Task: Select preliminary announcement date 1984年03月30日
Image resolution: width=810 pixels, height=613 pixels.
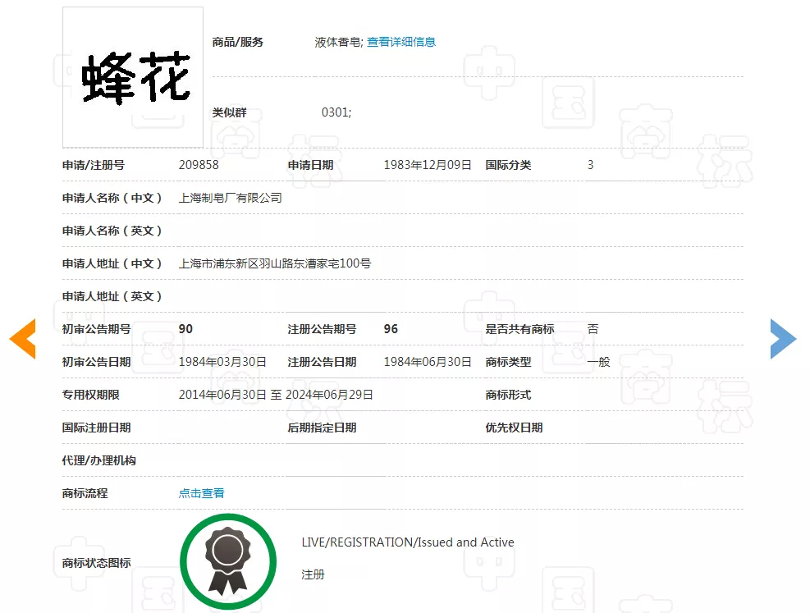Action: (222, 362)
